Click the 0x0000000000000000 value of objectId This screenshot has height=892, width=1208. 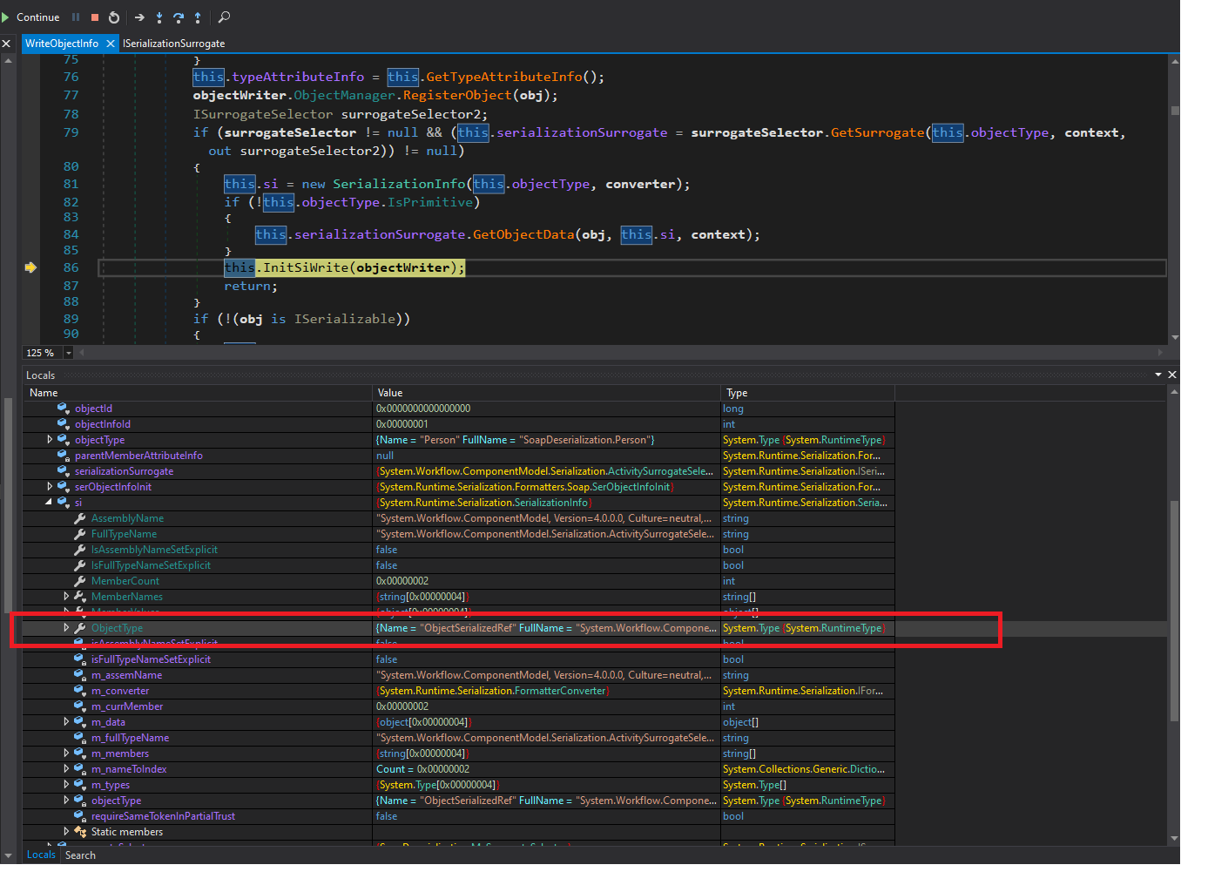[423, 409]
